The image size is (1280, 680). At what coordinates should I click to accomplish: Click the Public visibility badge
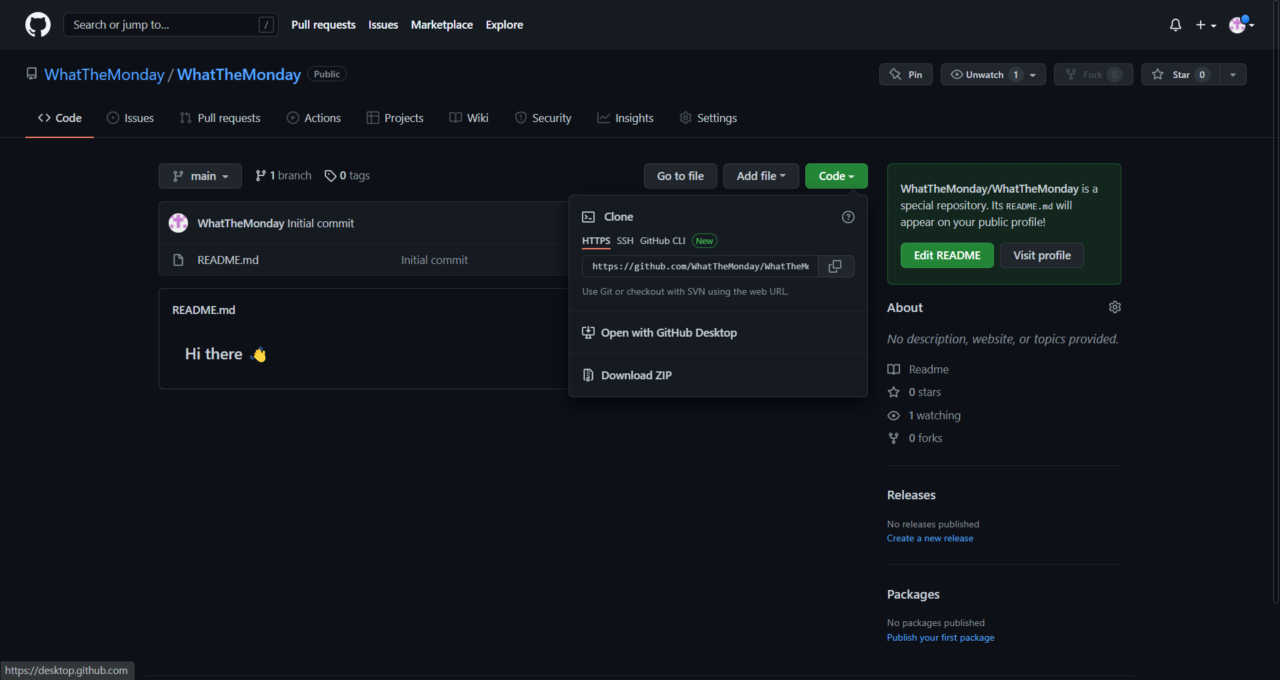click(x=327, y=74)
